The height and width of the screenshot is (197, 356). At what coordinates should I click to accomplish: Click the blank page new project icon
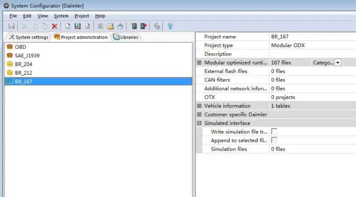coord(68,27)
